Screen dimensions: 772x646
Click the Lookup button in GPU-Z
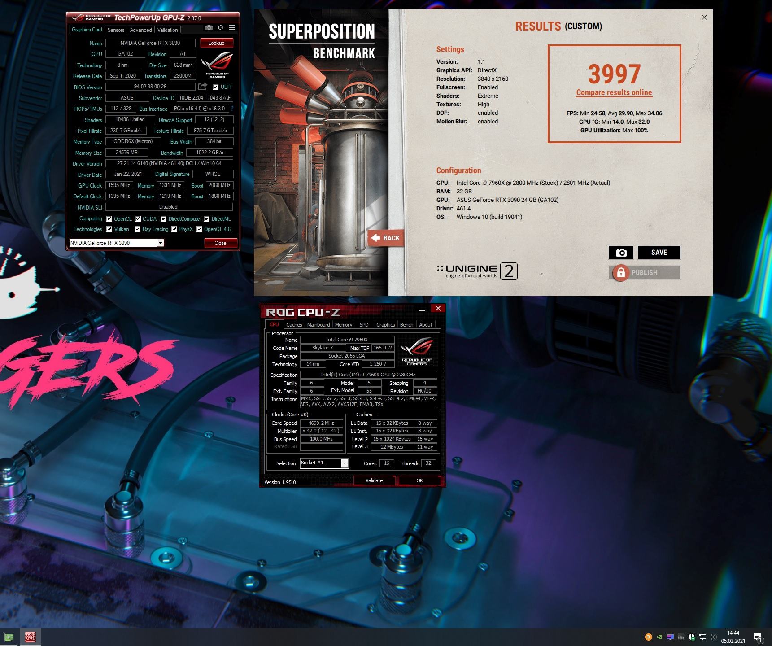216,43
